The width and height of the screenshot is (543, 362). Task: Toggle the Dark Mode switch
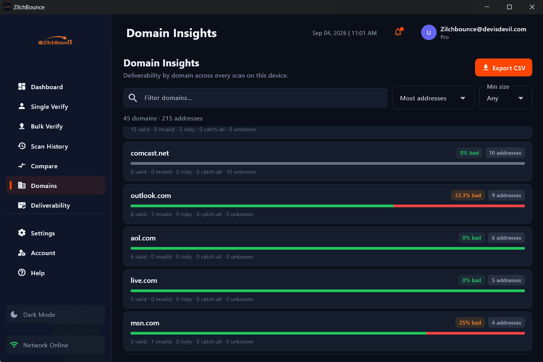point(55,315)
